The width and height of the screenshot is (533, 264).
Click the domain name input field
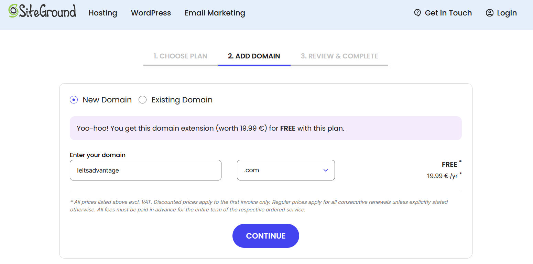[x=145, y=170]
